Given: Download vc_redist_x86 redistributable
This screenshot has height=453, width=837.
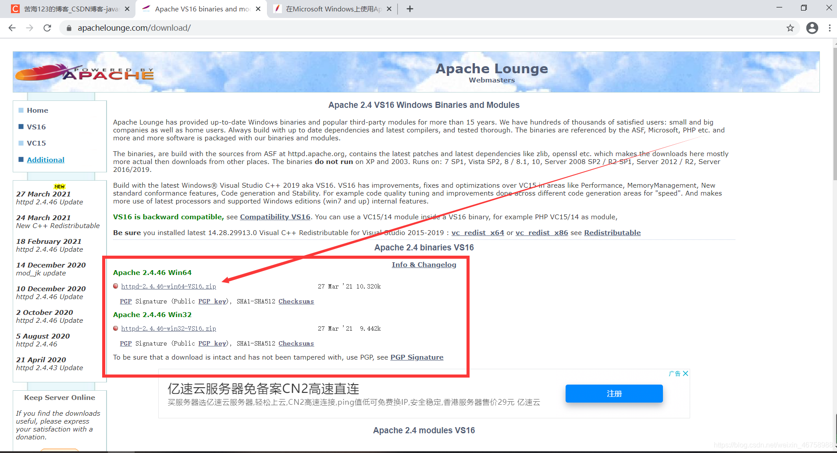Looking at the screenshot, I should 541,232.
